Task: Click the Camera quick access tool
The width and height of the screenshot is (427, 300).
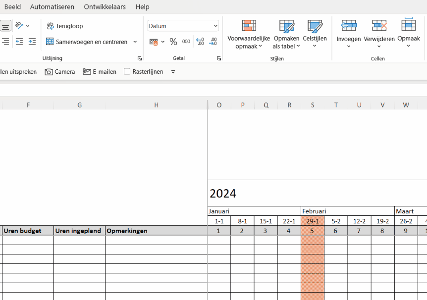Action: click(60, 72)
